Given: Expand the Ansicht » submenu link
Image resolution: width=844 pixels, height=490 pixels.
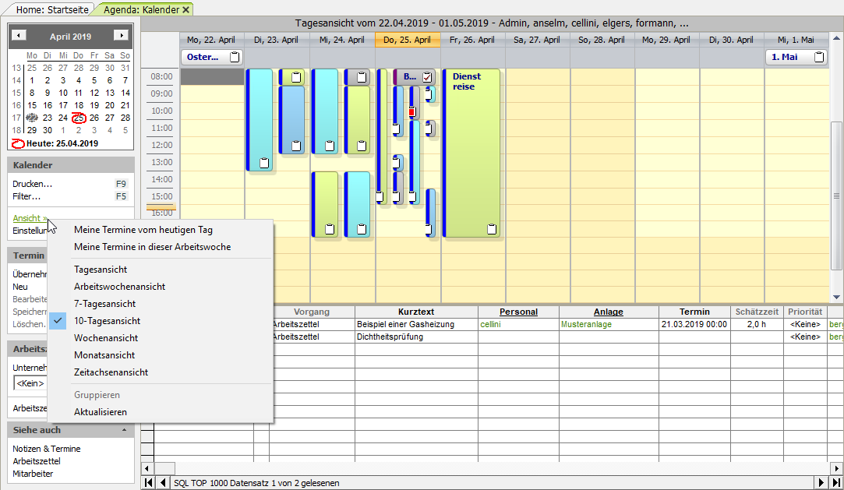Looking at the screenshot, I should click(30, 218).
